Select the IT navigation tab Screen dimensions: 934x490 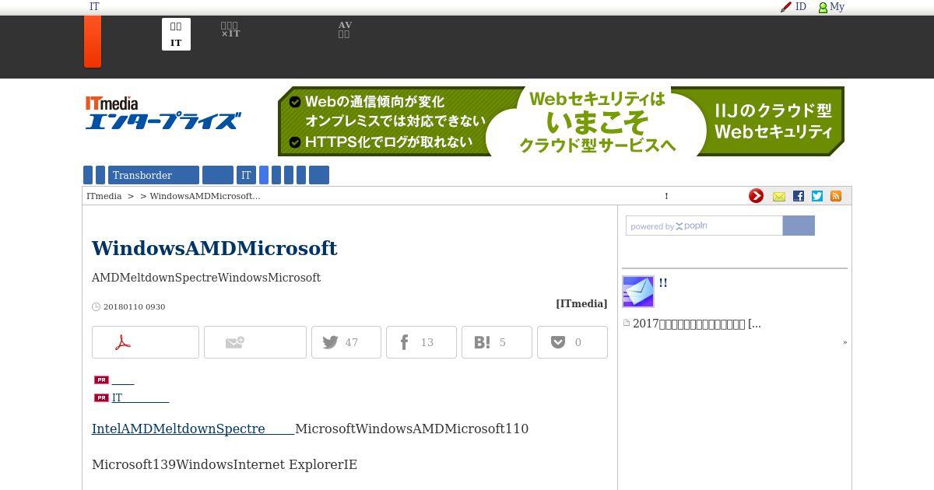point(246,175)
